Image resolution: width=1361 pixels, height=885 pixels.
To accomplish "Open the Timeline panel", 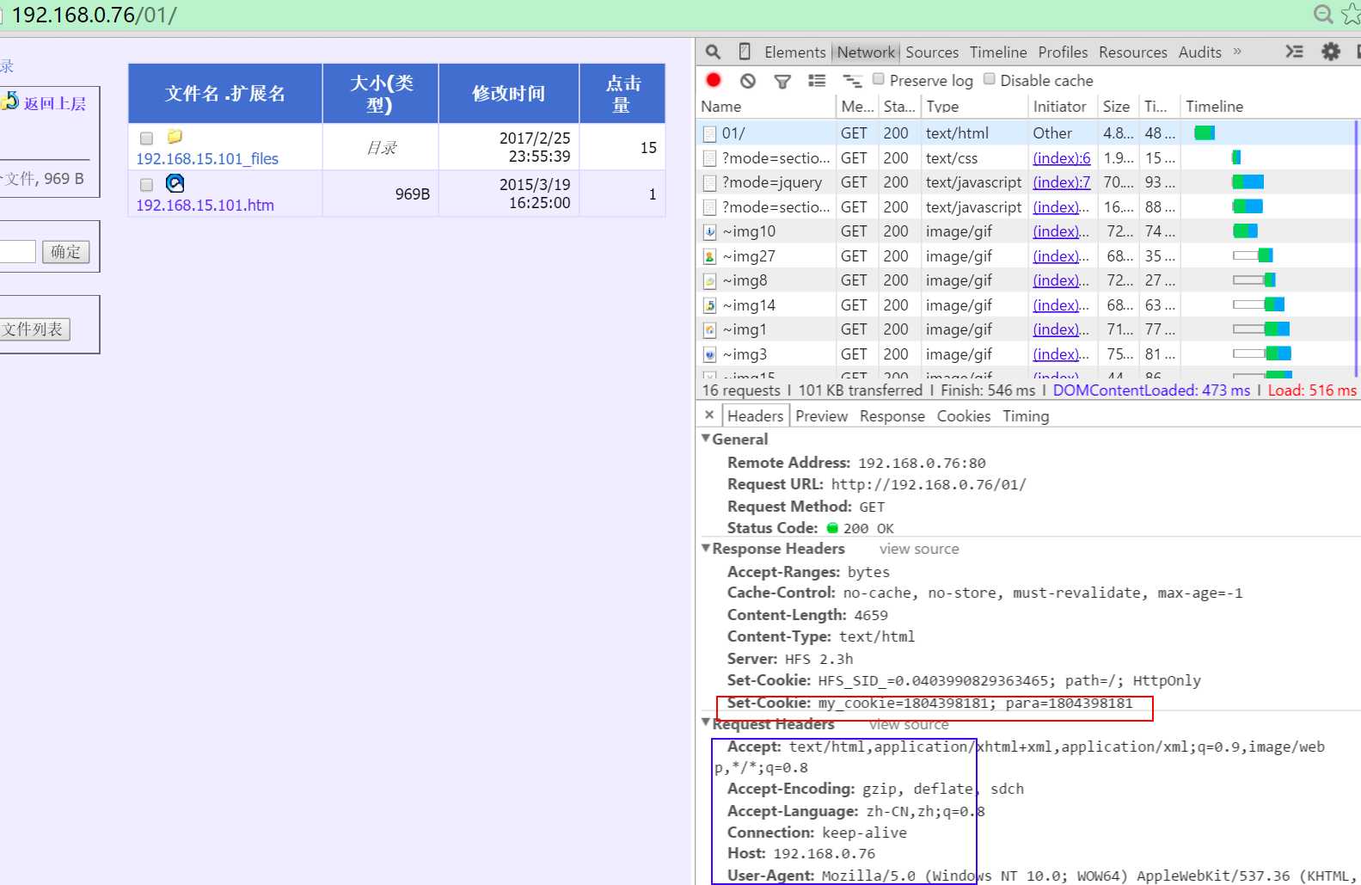I will (x=998, y=52).
